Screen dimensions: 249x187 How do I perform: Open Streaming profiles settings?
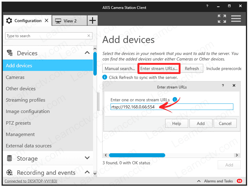(x=25, y=100)
